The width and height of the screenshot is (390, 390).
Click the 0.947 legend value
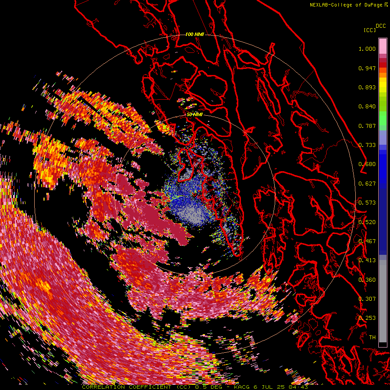(x=367, y=68)
